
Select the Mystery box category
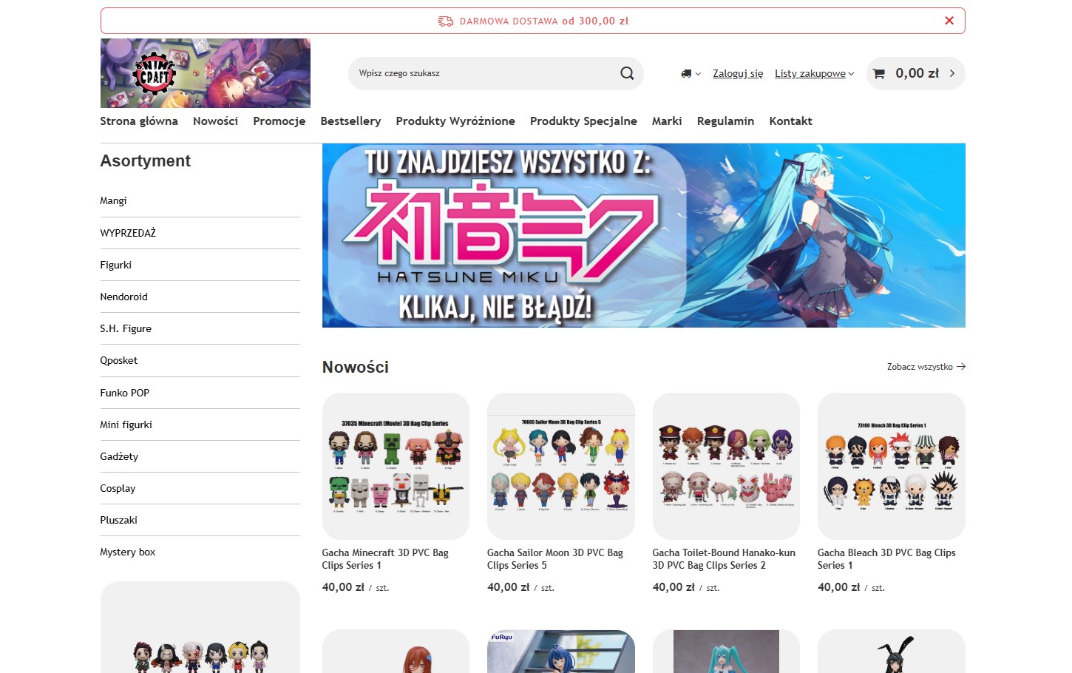(127, 551)
